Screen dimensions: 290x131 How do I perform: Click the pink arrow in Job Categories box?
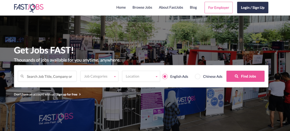[115, 77]
